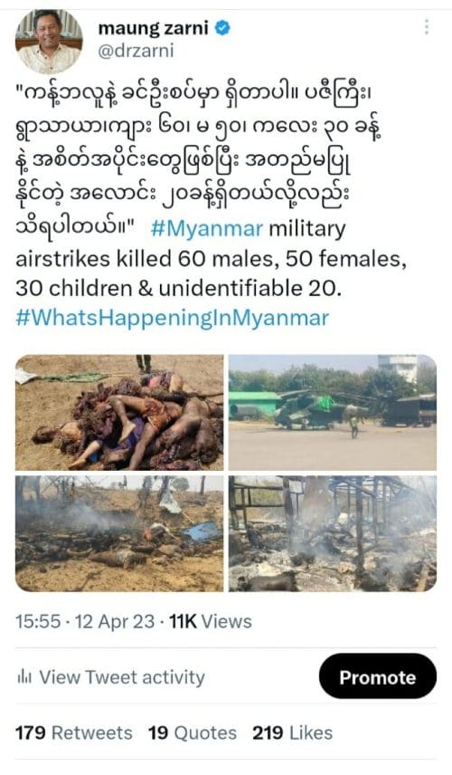
Task: Open the @drzarni handle link
Action: pos(136,51)
